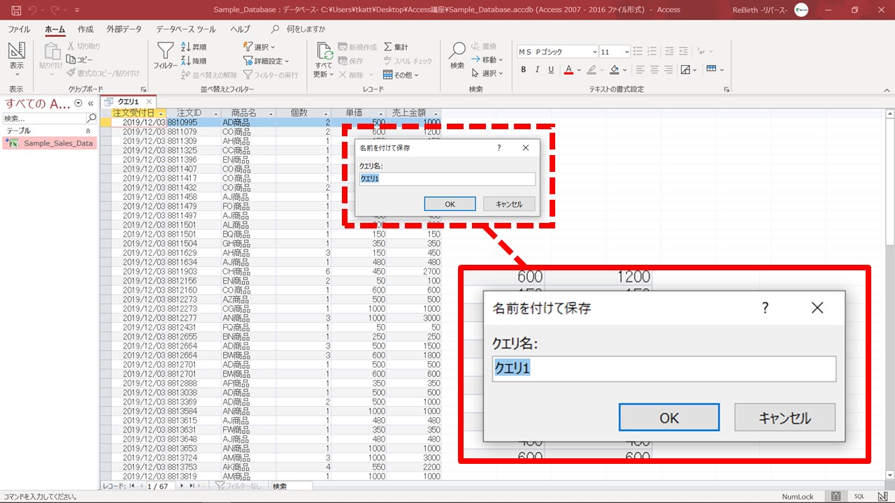The image size is (895, 503).
Task: Expand the 注文受付日 column filter arrow
Action: pos(162,113)
